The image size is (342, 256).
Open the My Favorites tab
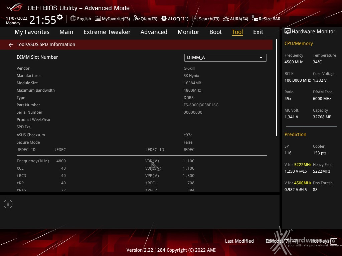pos(32,32)
